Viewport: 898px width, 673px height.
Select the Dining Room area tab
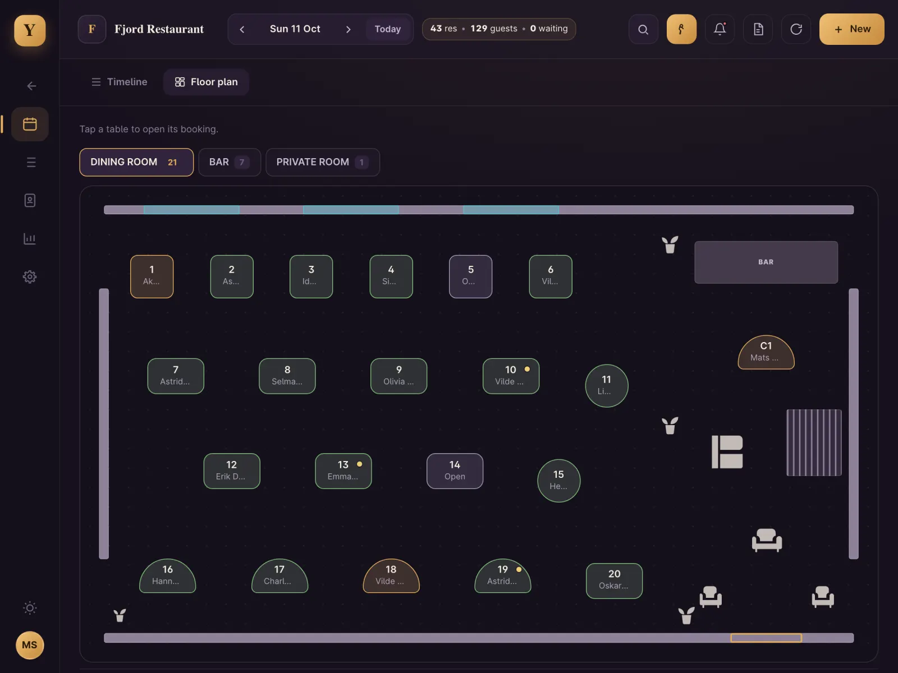(136, 162)
